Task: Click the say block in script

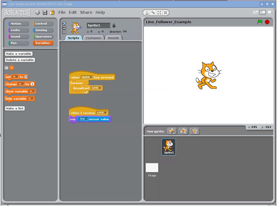Action: 72,119
